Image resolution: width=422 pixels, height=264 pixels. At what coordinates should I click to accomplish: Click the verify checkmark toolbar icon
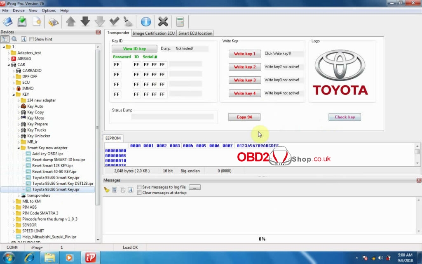point(115,21)
